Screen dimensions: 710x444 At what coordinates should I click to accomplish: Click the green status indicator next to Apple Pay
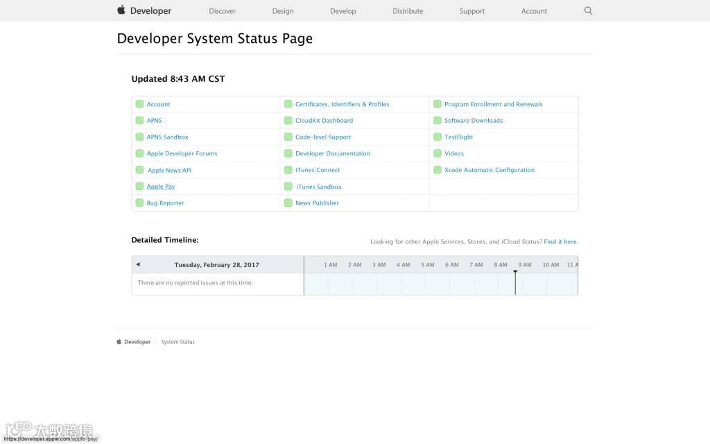tap(139, 186)
